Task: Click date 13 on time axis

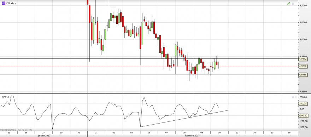Action: [237, 132]
